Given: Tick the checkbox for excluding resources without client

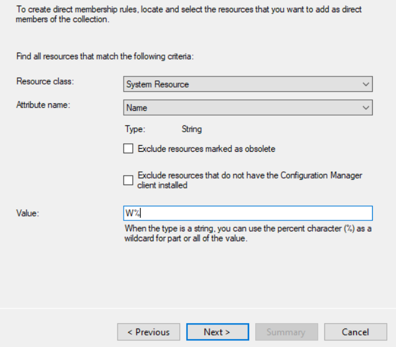Looking at the screenshot, I should coord(128,180).
